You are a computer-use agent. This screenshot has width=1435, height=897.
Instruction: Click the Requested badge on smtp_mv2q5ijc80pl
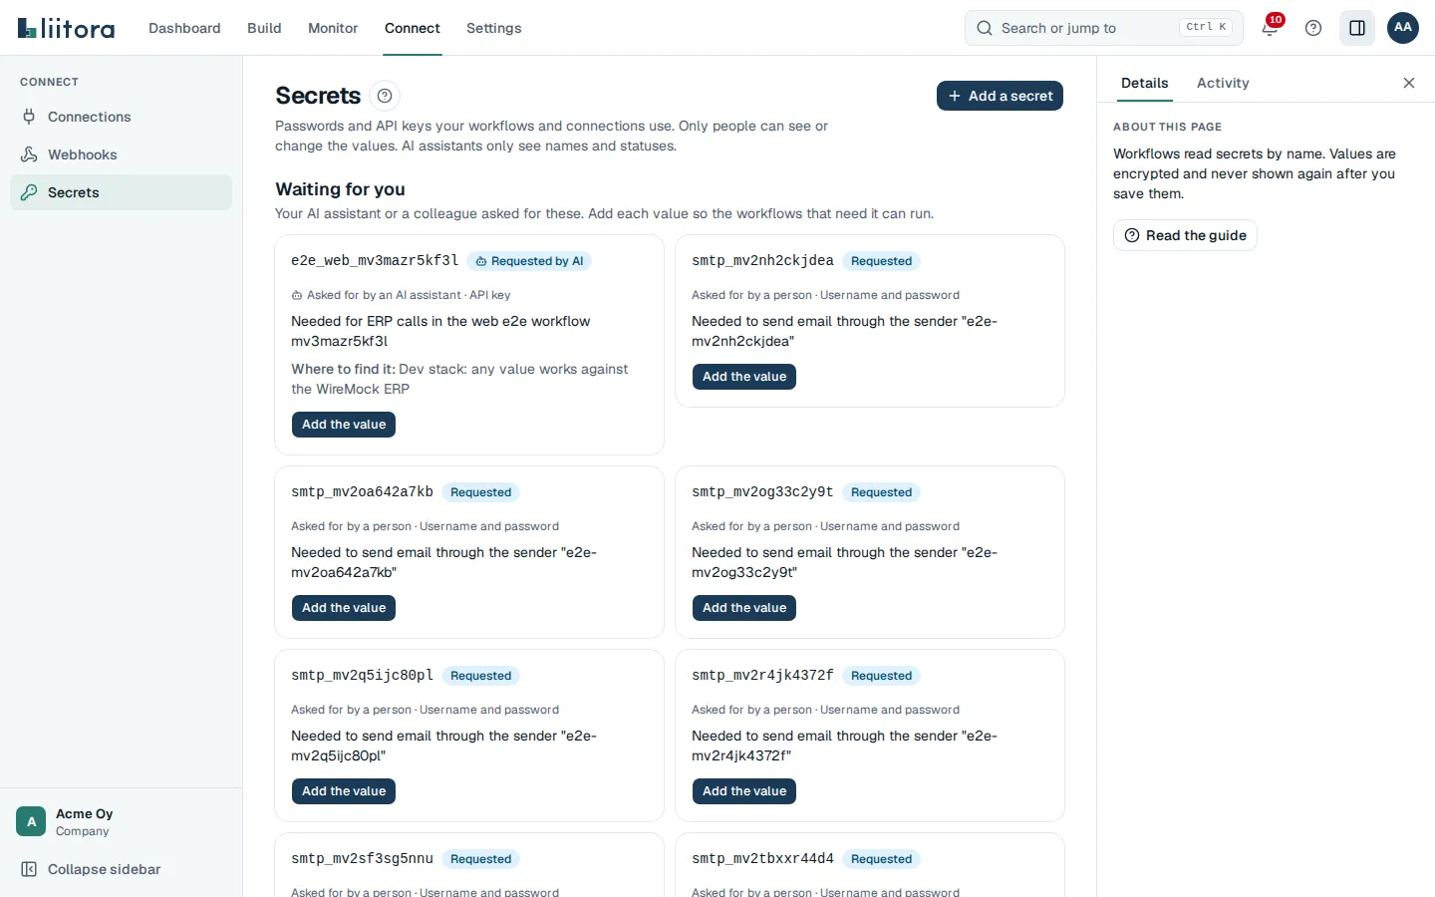click(480, 676)
